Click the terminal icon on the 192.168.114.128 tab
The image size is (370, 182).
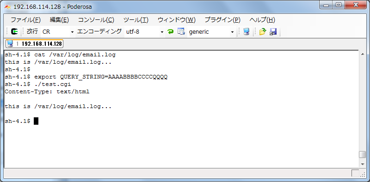pyautogui.click(x=10, y=43)
